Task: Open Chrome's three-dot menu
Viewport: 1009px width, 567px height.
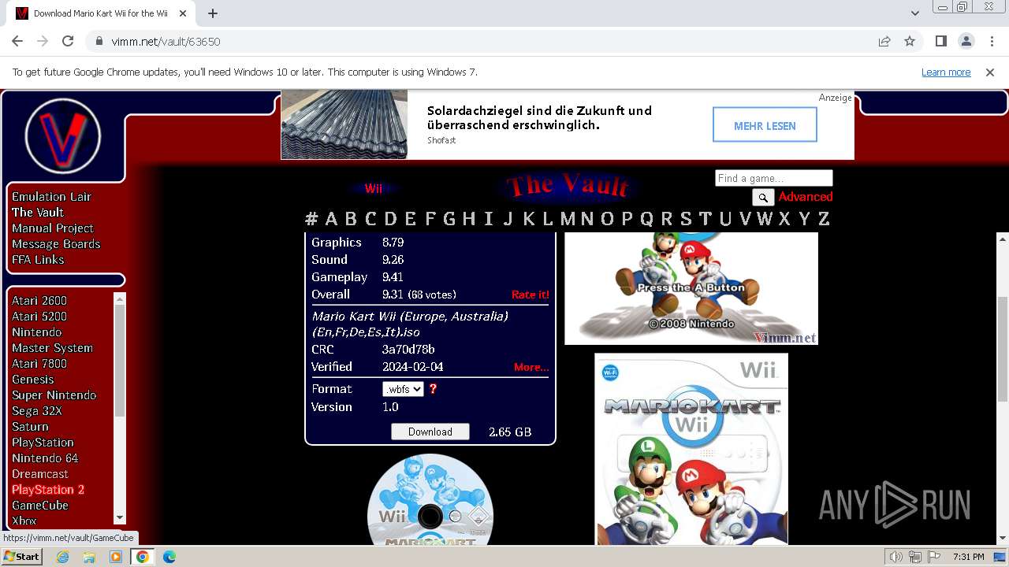Action: point(991,41)
